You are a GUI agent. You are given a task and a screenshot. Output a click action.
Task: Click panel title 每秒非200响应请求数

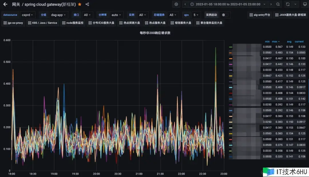tap(155, 33)
